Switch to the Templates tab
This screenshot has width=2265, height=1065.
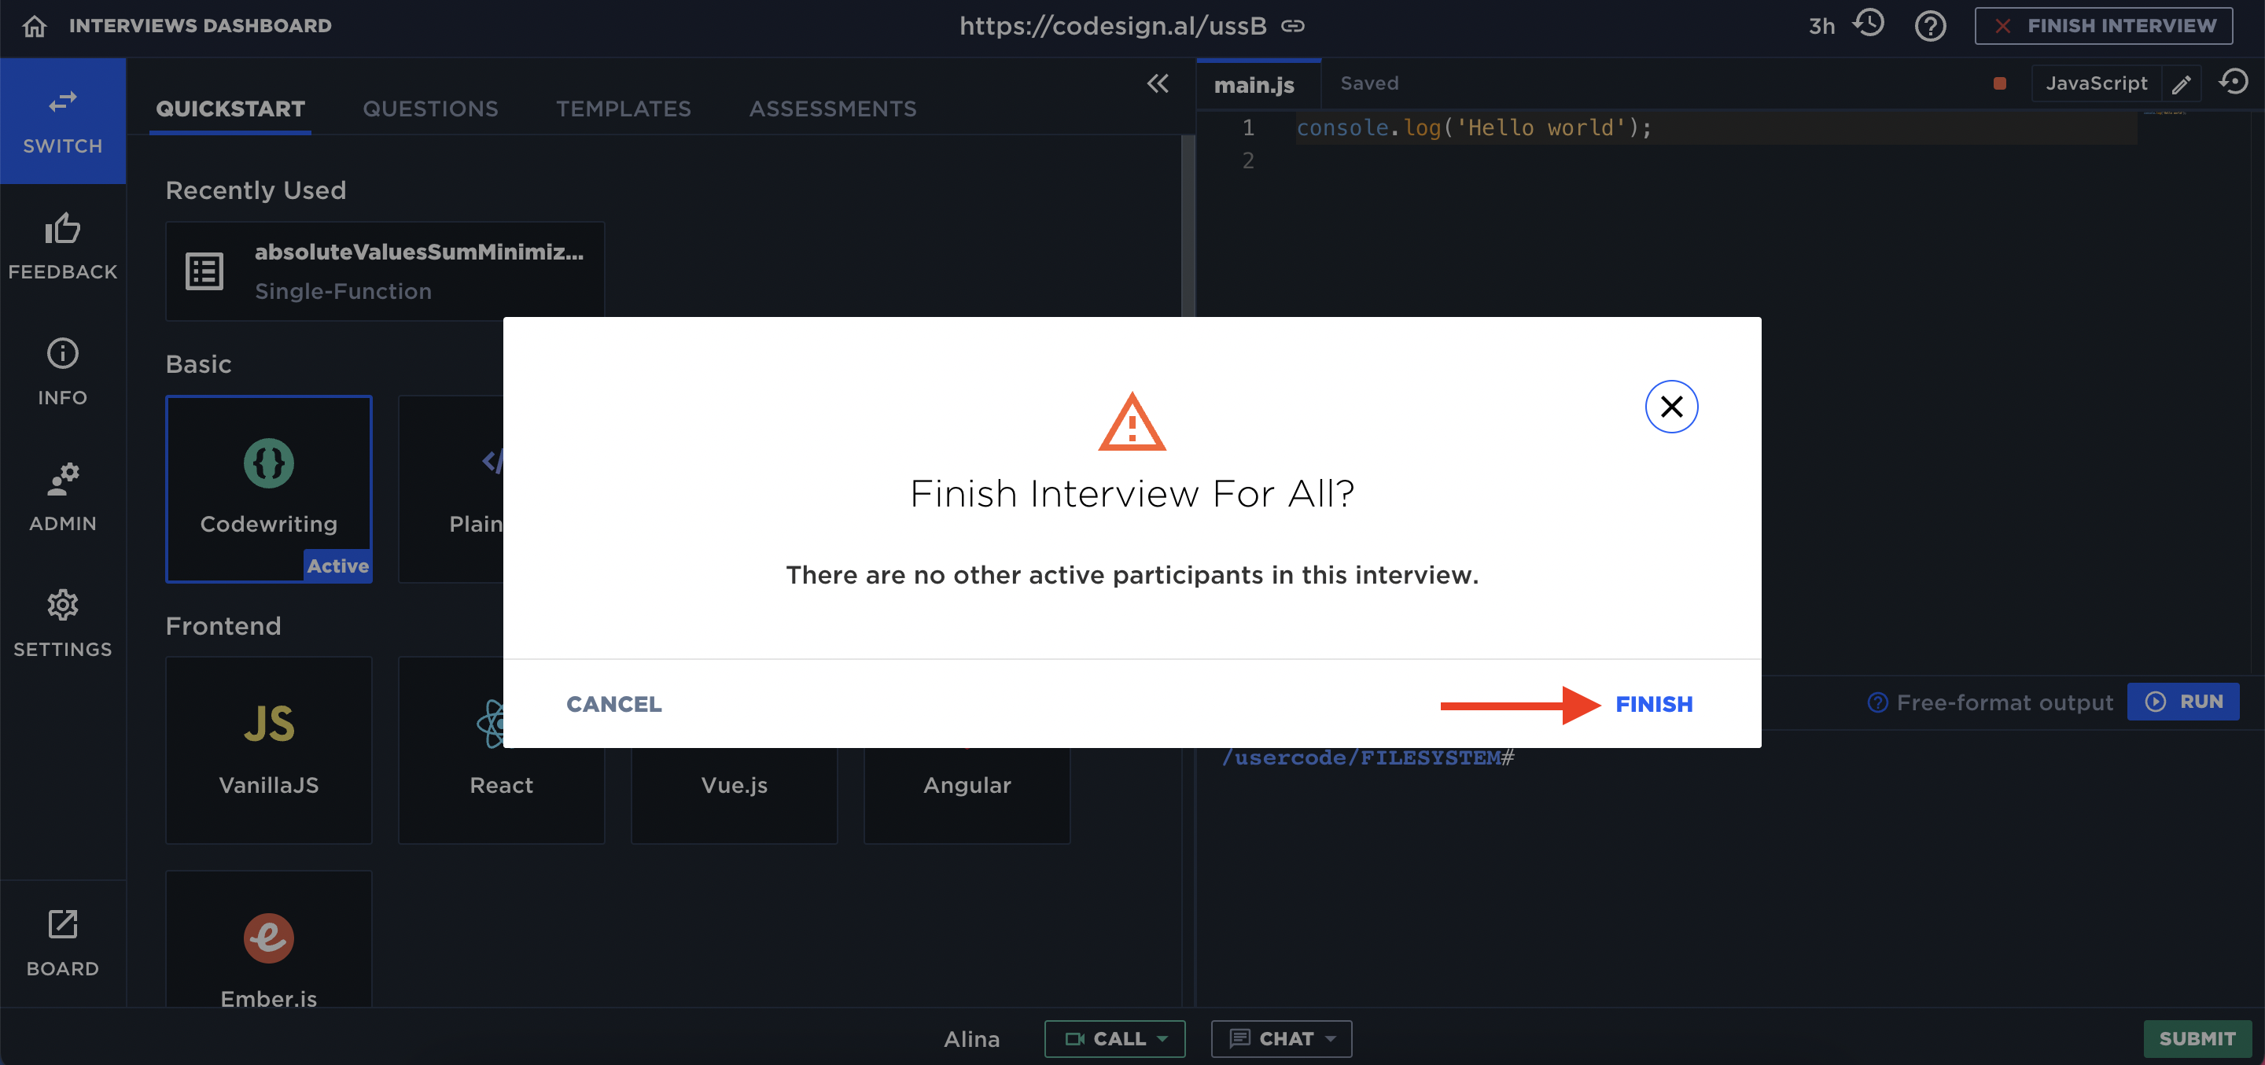point(624,109)
